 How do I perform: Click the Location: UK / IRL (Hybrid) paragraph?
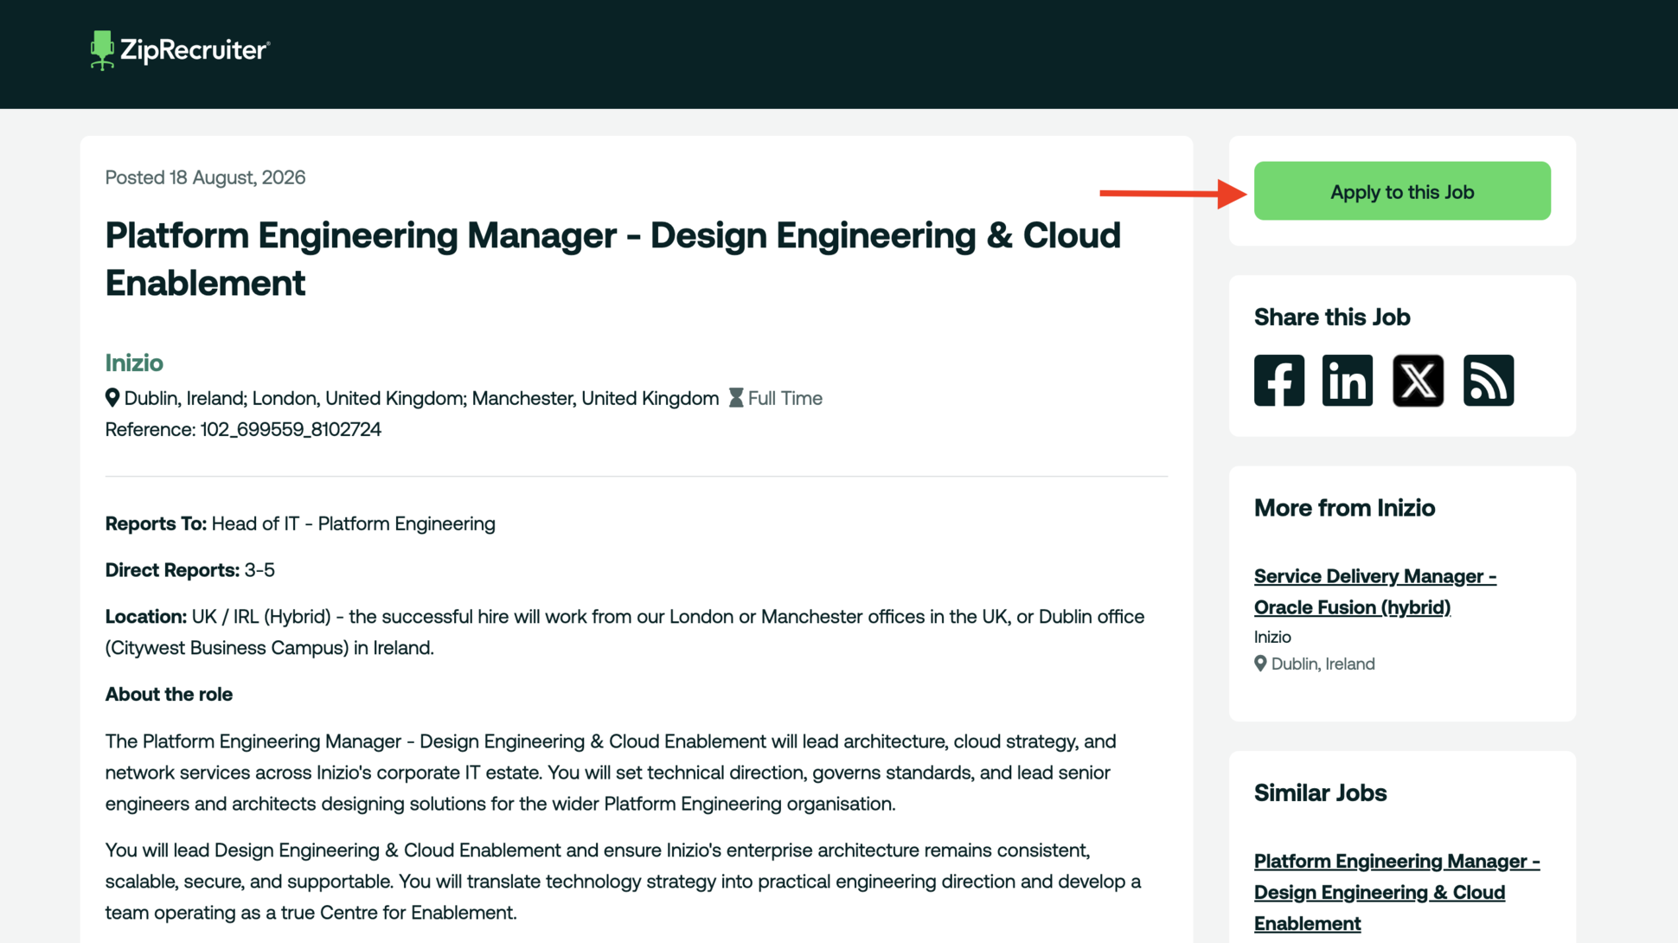pyautogui.click(x=624, y=632)
